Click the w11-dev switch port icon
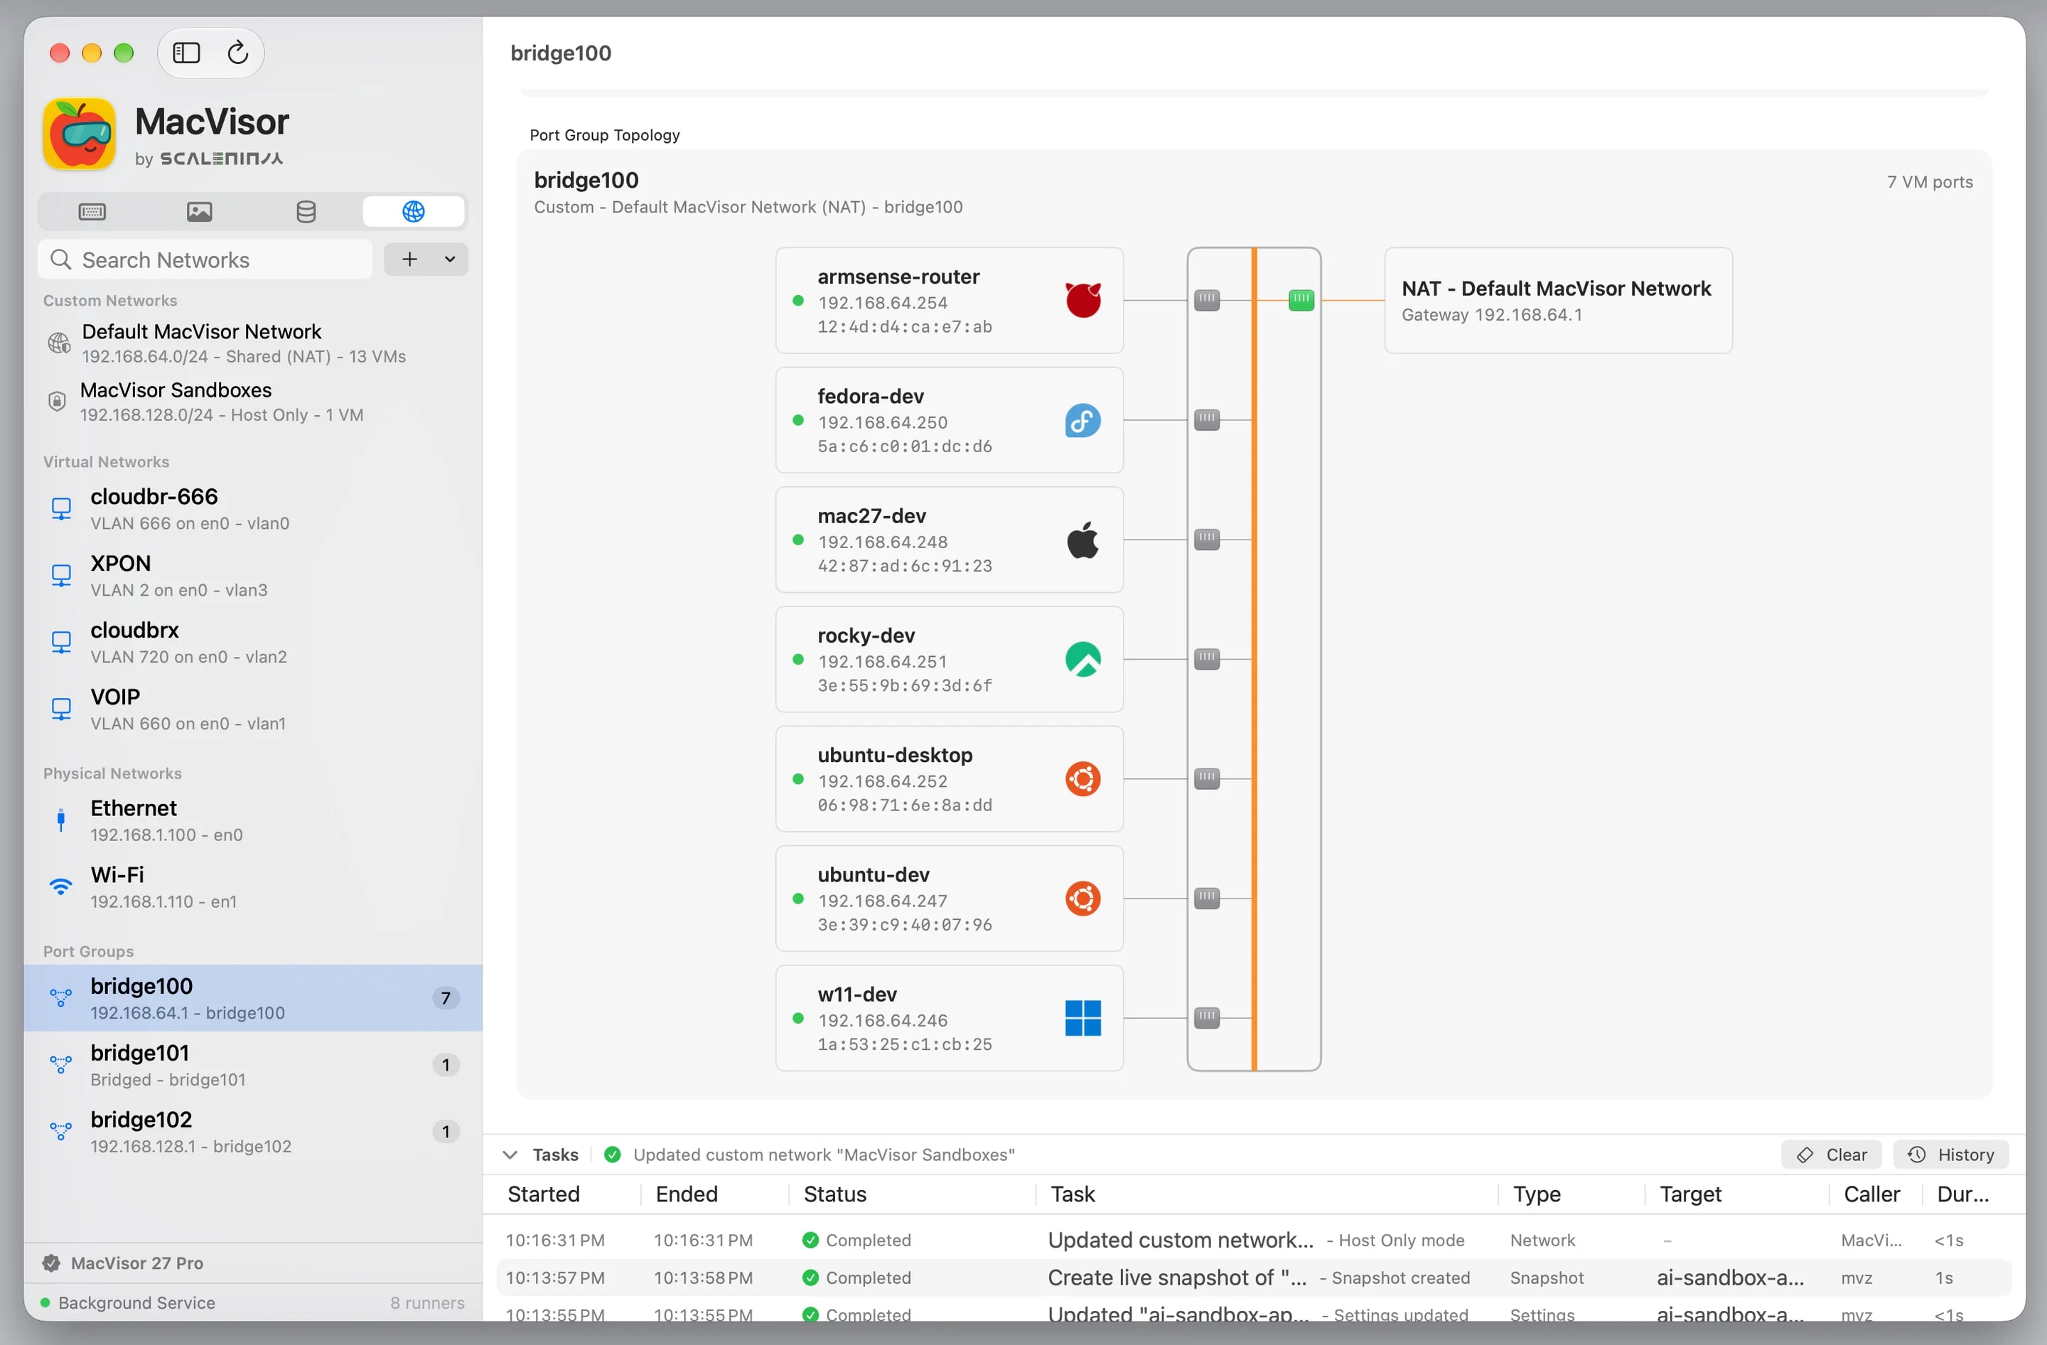 tap(1207, 1018)
